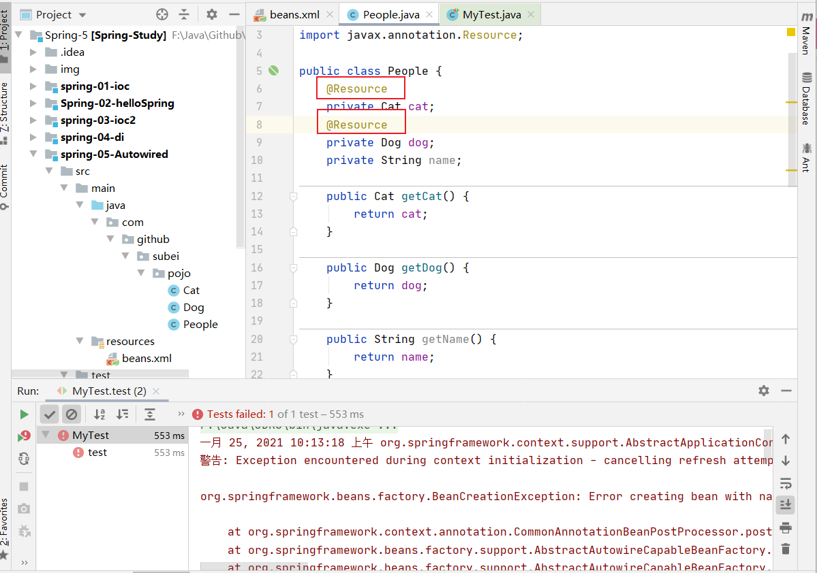Click the locate file target icon in Project panel
The width and height of the screenshot is (817, 573).
(162, 14)
